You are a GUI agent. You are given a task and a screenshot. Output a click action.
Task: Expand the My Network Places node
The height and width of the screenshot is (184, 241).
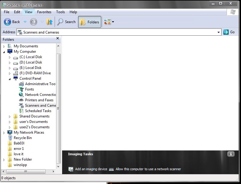coord(4,132)
